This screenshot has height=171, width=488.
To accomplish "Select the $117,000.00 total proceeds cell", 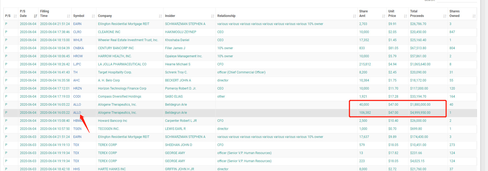I will click(419, 88).
